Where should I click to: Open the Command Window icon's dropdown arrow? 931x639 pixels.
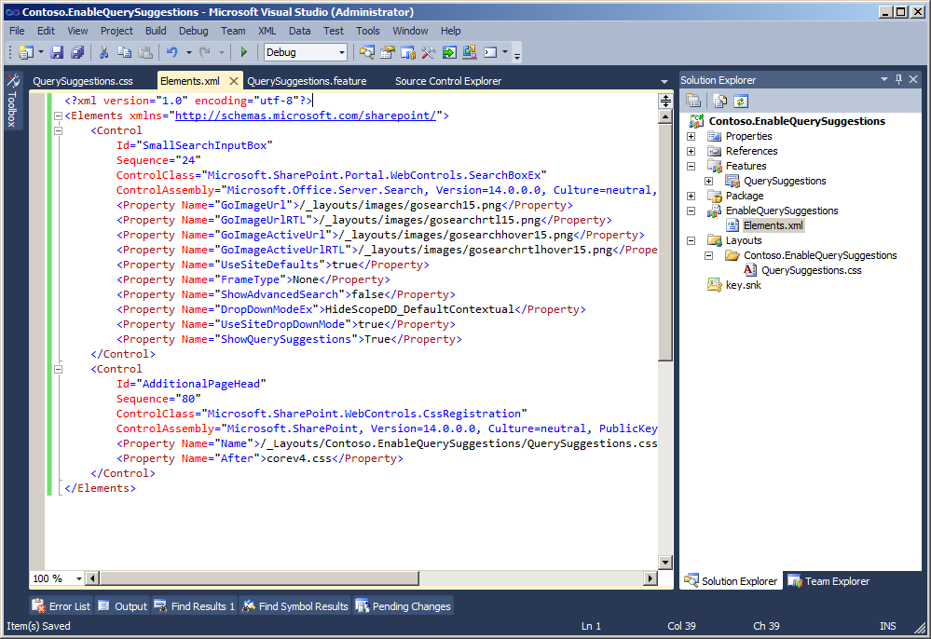tap(505, 52)
